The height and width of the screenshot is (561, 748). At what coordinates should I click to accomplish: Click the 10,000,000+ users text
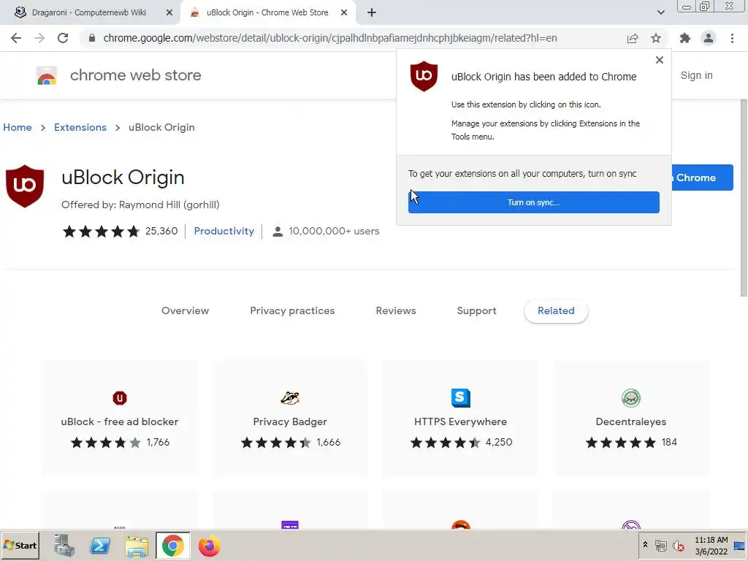[334, 232]
